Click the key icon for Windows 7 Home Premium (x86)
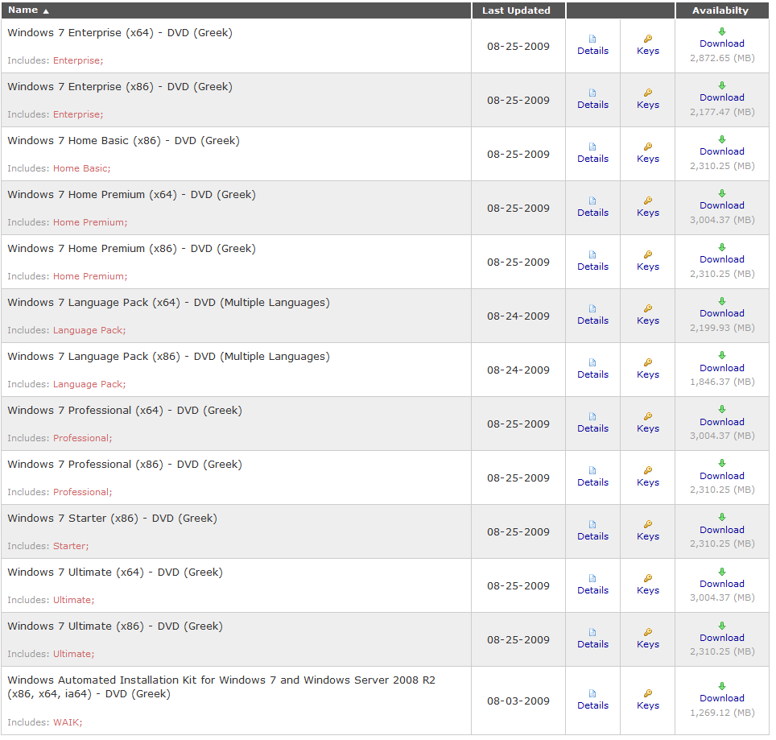Viewport: 776px width, 740px height. 647,254
